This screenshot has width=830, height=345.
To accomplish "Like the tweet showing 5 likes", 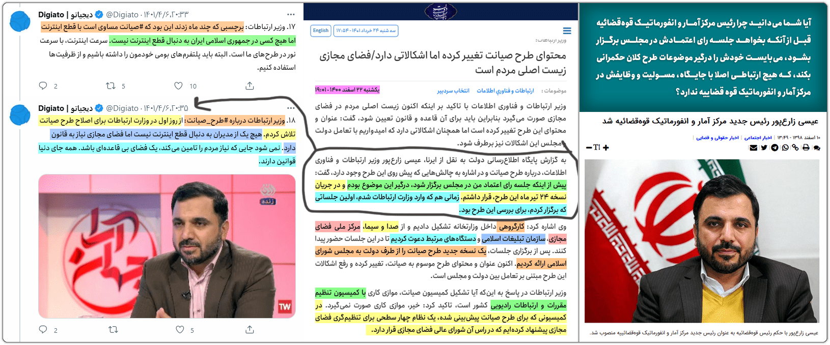I will [180, 329].
